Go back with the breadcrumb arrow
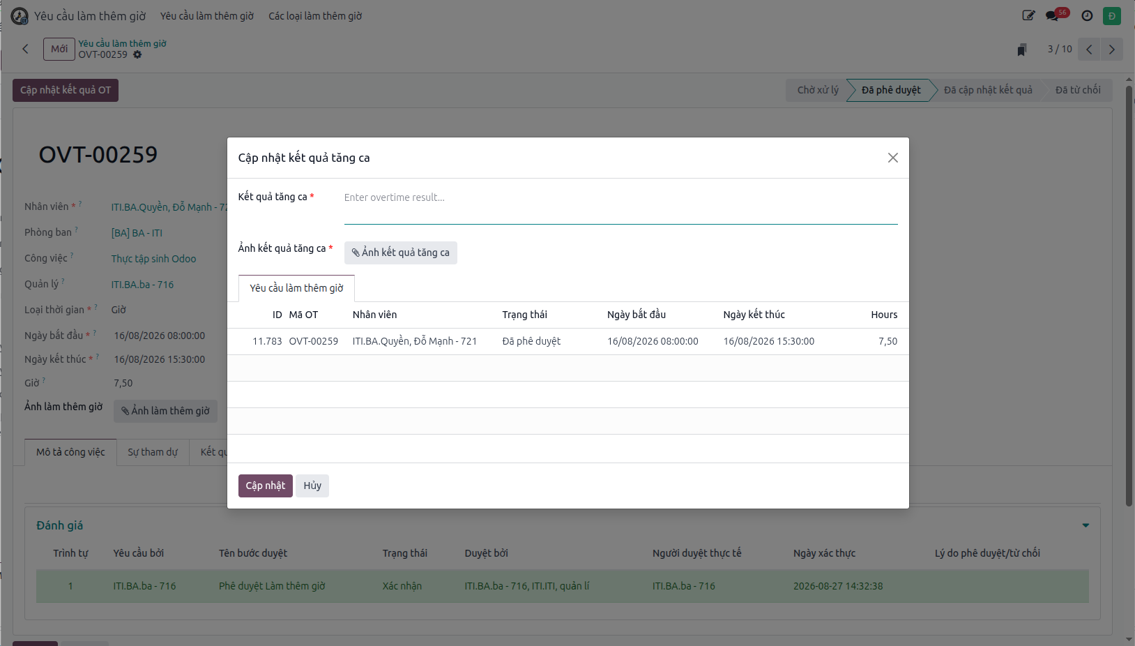Screen dimensions: 1135x646 26,49
